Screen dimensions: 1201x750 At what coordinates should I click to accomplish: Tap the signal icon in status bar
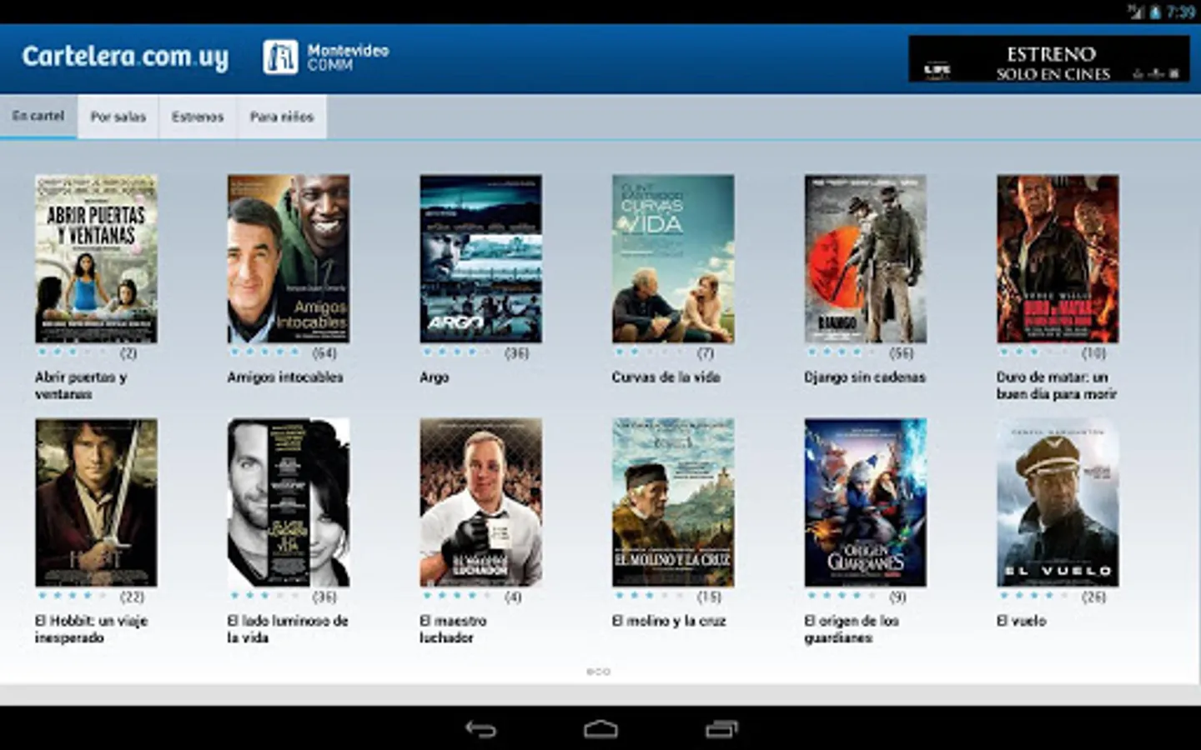tap(1136, 12)
